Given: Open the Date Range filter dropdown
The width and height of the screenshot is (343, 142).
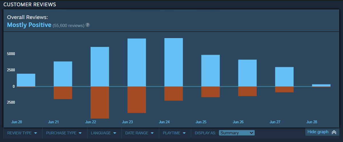Looking at the screenshot, I should [140, 133].
